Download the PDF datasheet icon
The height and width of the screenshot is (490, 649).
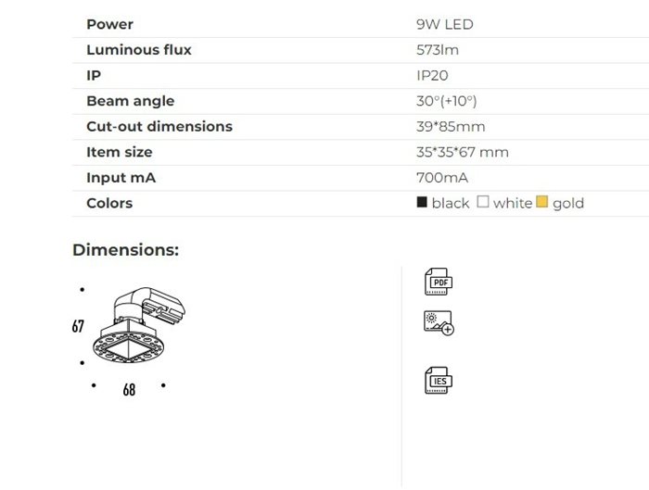438,282
